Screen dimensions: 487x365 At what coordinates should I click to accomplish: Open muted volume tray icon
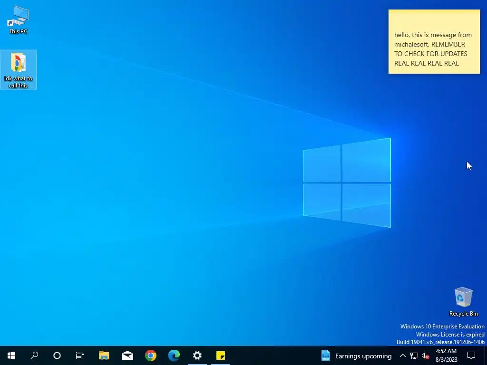[x=425, y=355]
